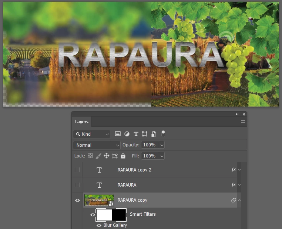Select the RAPAURA layer name
The height and width of the screenshot is (229, 282).
pyautogui.click(x=127, y=185)
